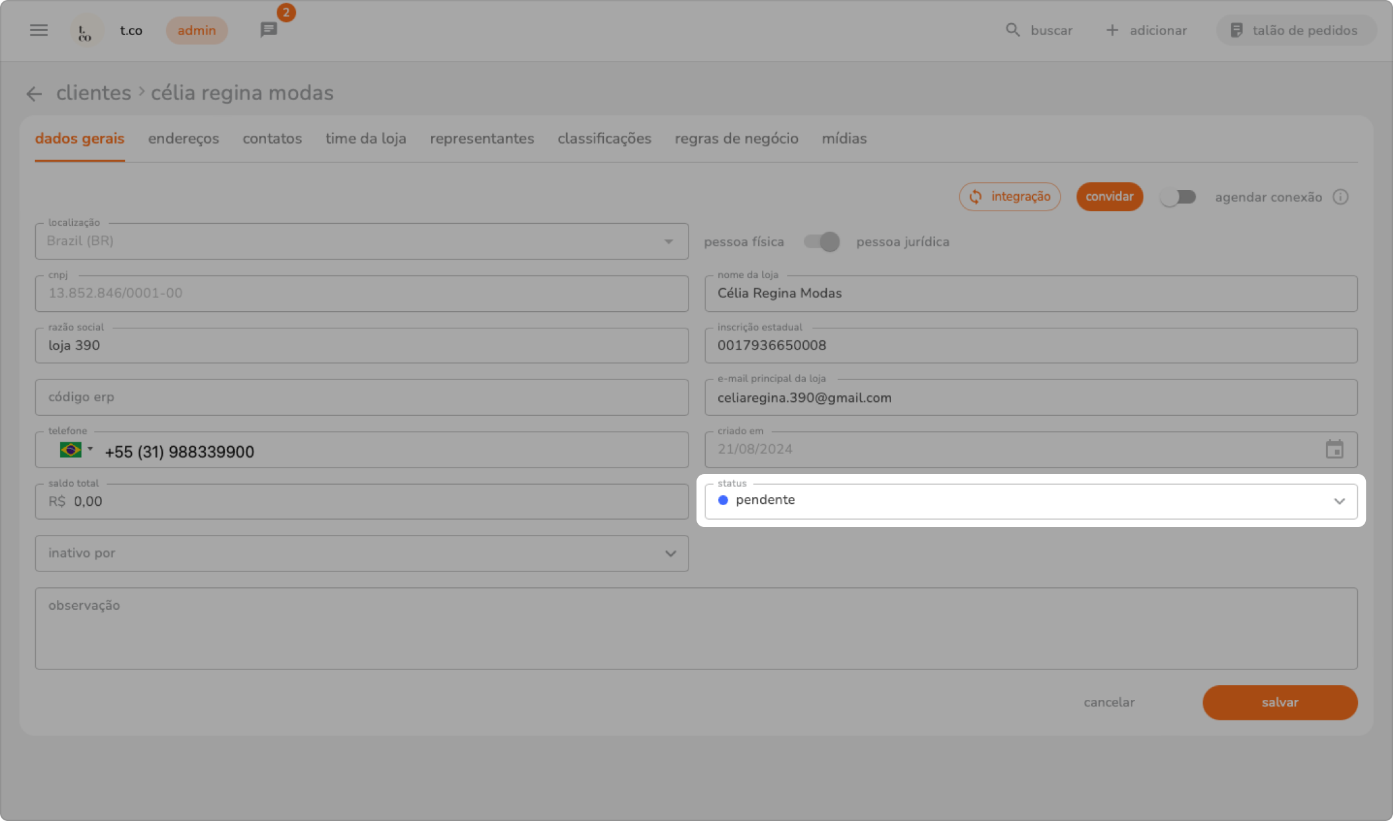The height and width of the screenshot is (821, 1393).
Task: Switch to the endereços tab
Action: pos(183,138)
